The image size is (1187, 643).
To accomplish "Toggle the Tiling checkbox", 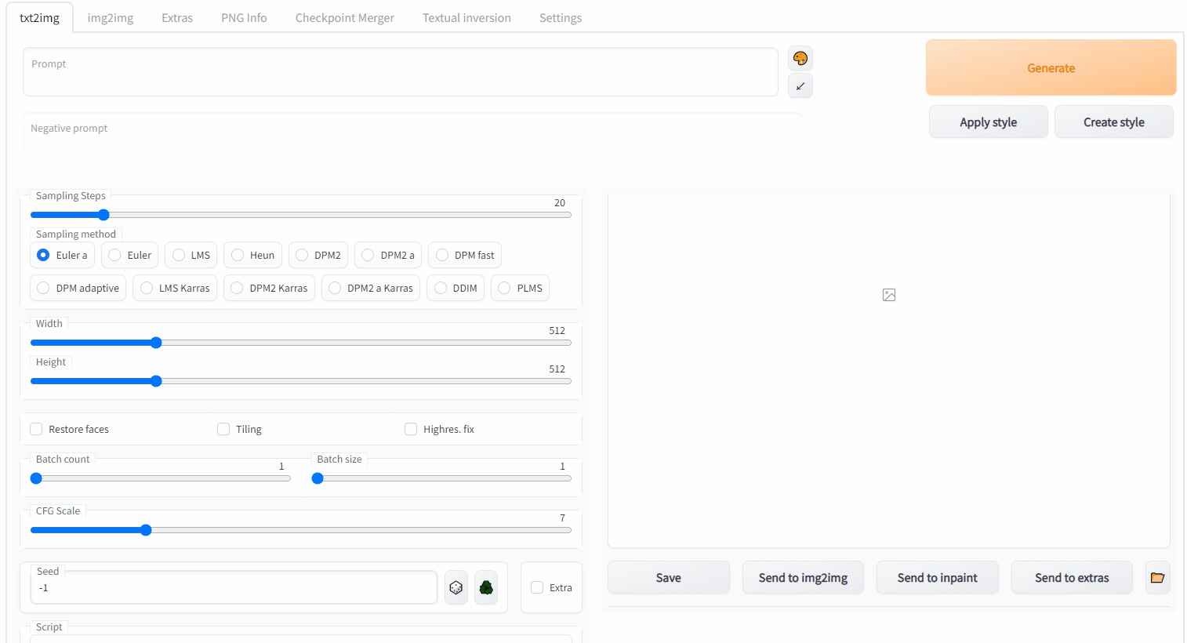I will [x=223, y=429].
